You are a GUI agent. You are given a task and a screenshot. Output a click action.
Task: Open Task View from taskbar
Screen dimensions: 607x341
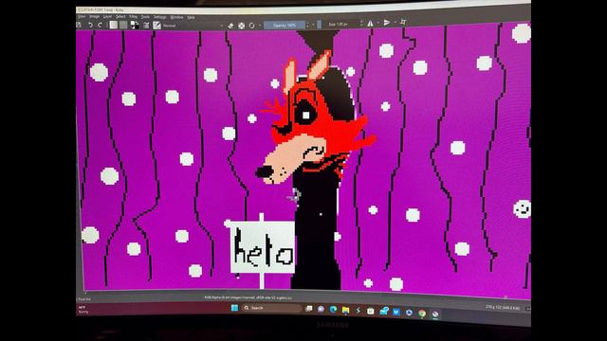click(x=309, y=309)
